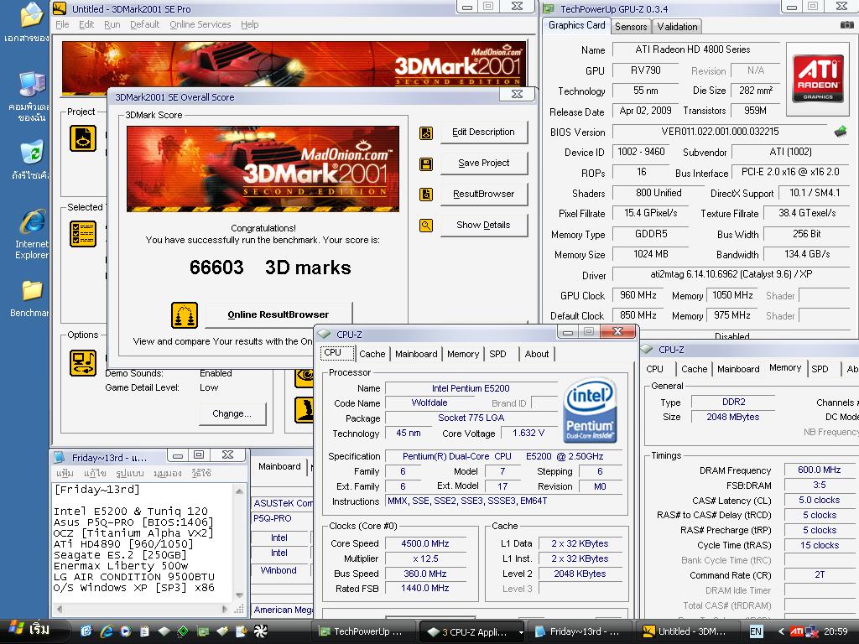This screenshot has height=644, width=859.
Task: Click GPU Clock 960 MHz field in GPU-Z
Action: tap(638, 295)
